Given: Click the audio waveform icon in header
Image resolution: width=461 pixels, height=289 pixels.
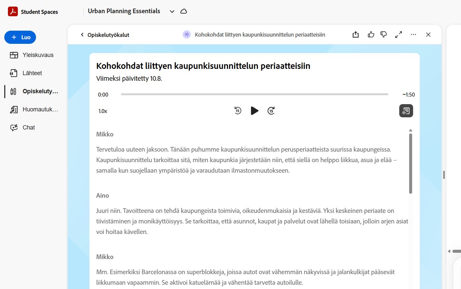Looking at the screenshot, I should [x=187, y=35].
